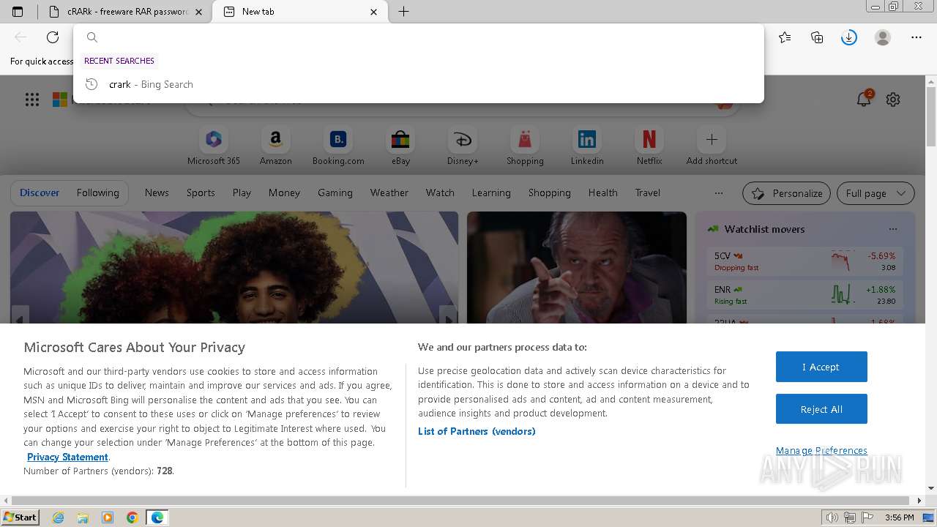Open the Learning feed tab
The width and height of the screenshot is (937, 527).
tap(491, 193)
